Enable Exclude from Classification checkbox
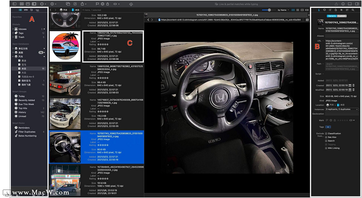The width and height of the screenshot is (362, 198). pos(326,133)
